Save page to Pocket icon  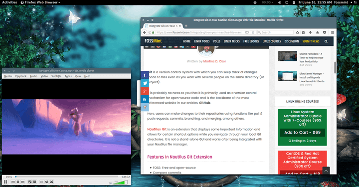[325, 32]
